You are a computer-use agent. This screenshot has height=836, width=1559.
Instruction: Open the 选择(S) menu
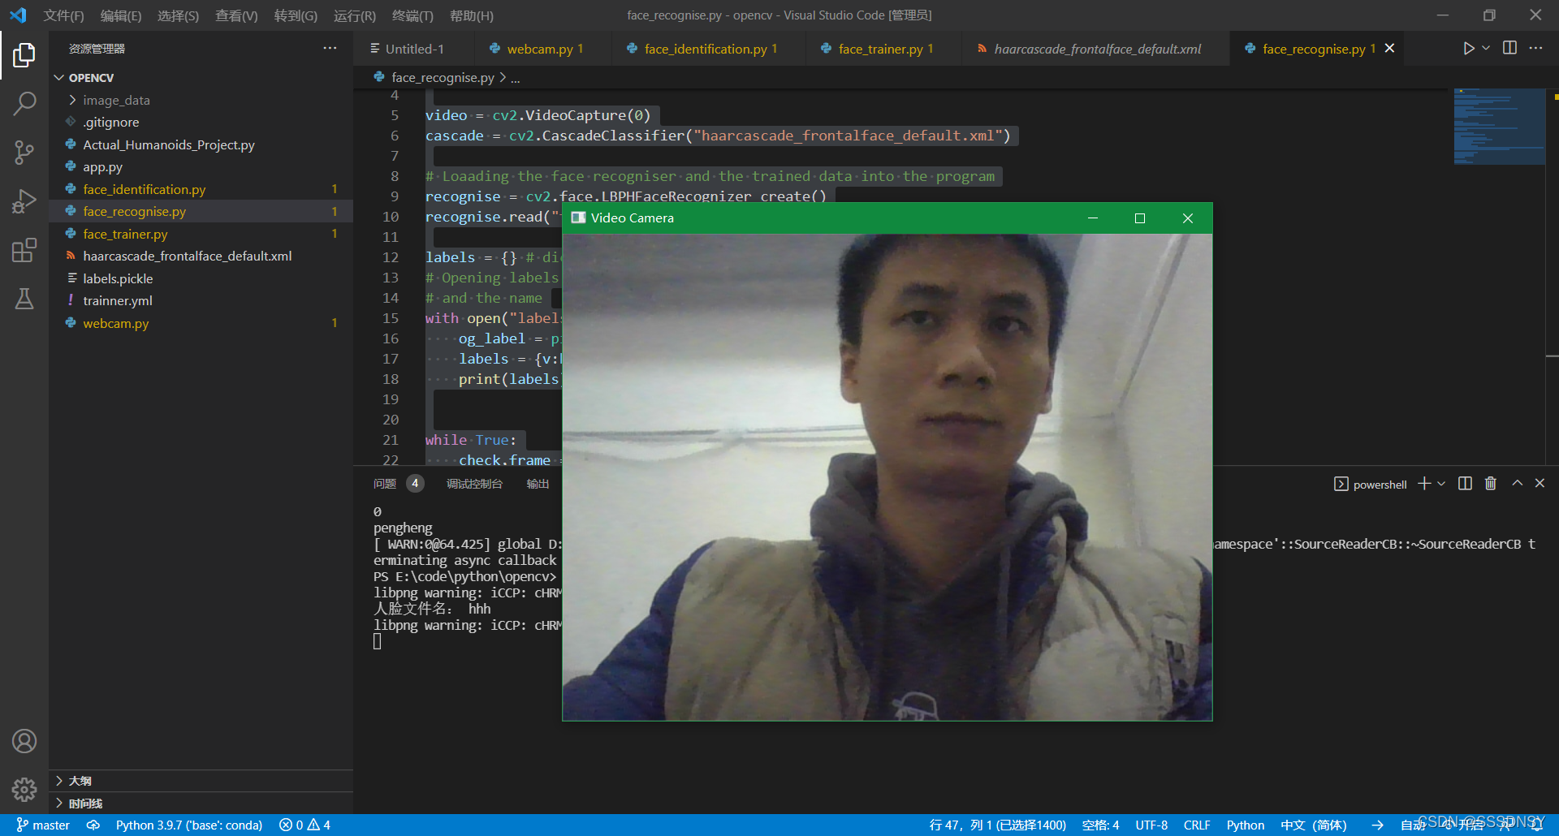coord(178,15)
